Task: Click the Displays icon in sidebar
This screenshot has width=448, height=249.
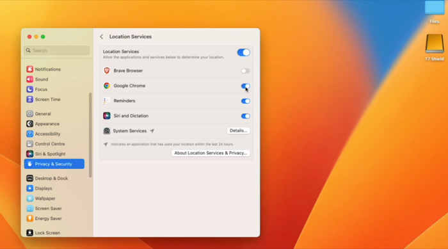Action: pyautogui.click(x=29, y=188)
